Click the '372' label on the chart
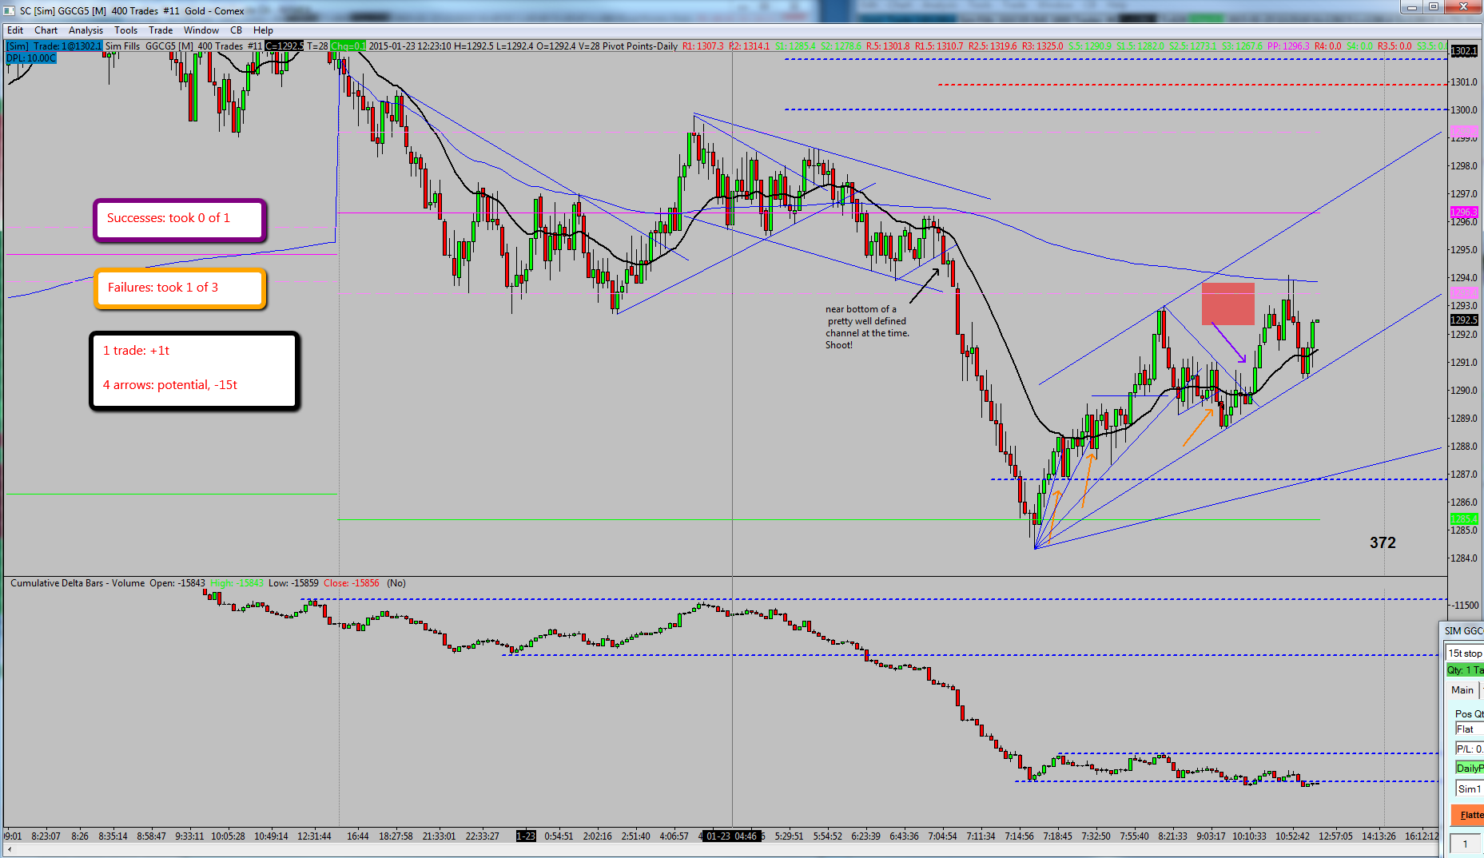The image size is (1484, 858). coord(1383,542)
